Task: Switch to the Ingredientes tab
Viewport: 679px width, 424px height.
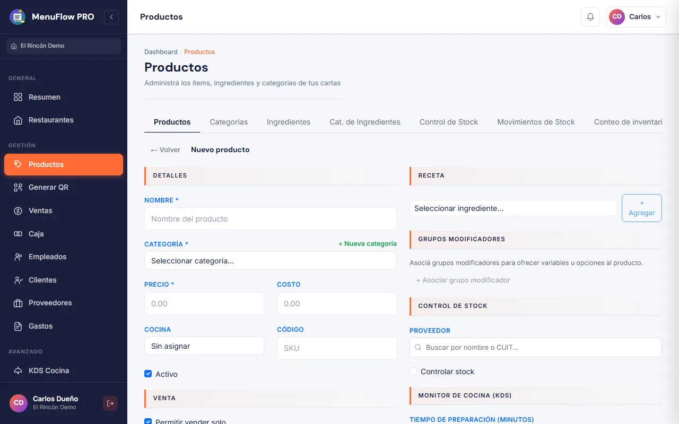Action: 289,122
